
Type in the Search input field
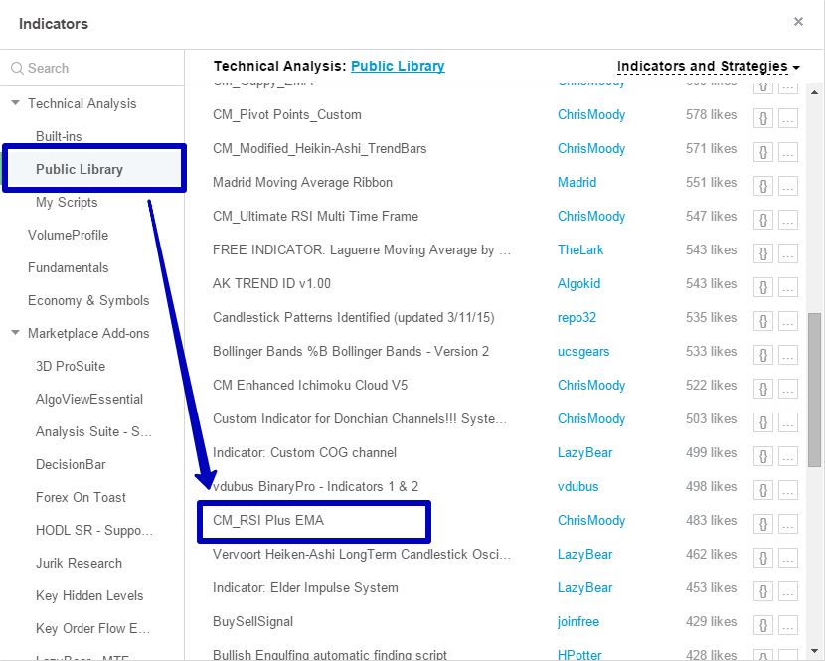99,69
